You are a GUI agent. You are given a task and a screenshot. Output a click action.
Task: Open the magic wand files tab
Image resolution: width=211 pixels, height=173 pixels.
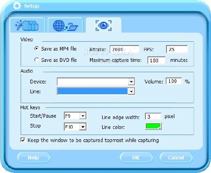click(x=27, y=25)
